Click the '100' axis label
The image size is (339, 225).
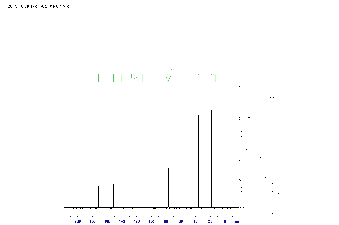pyautogui.click(x=151, y=221)
